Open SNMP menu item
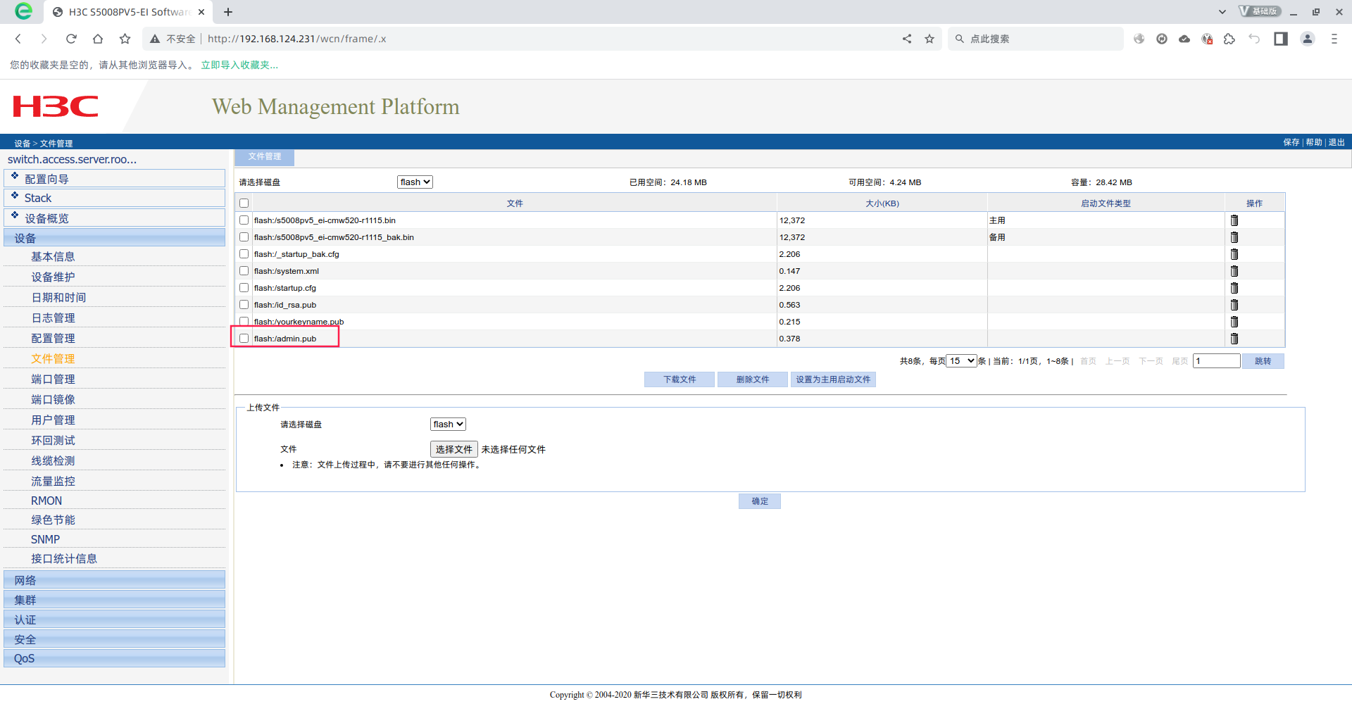 click(x=45, y=539)
